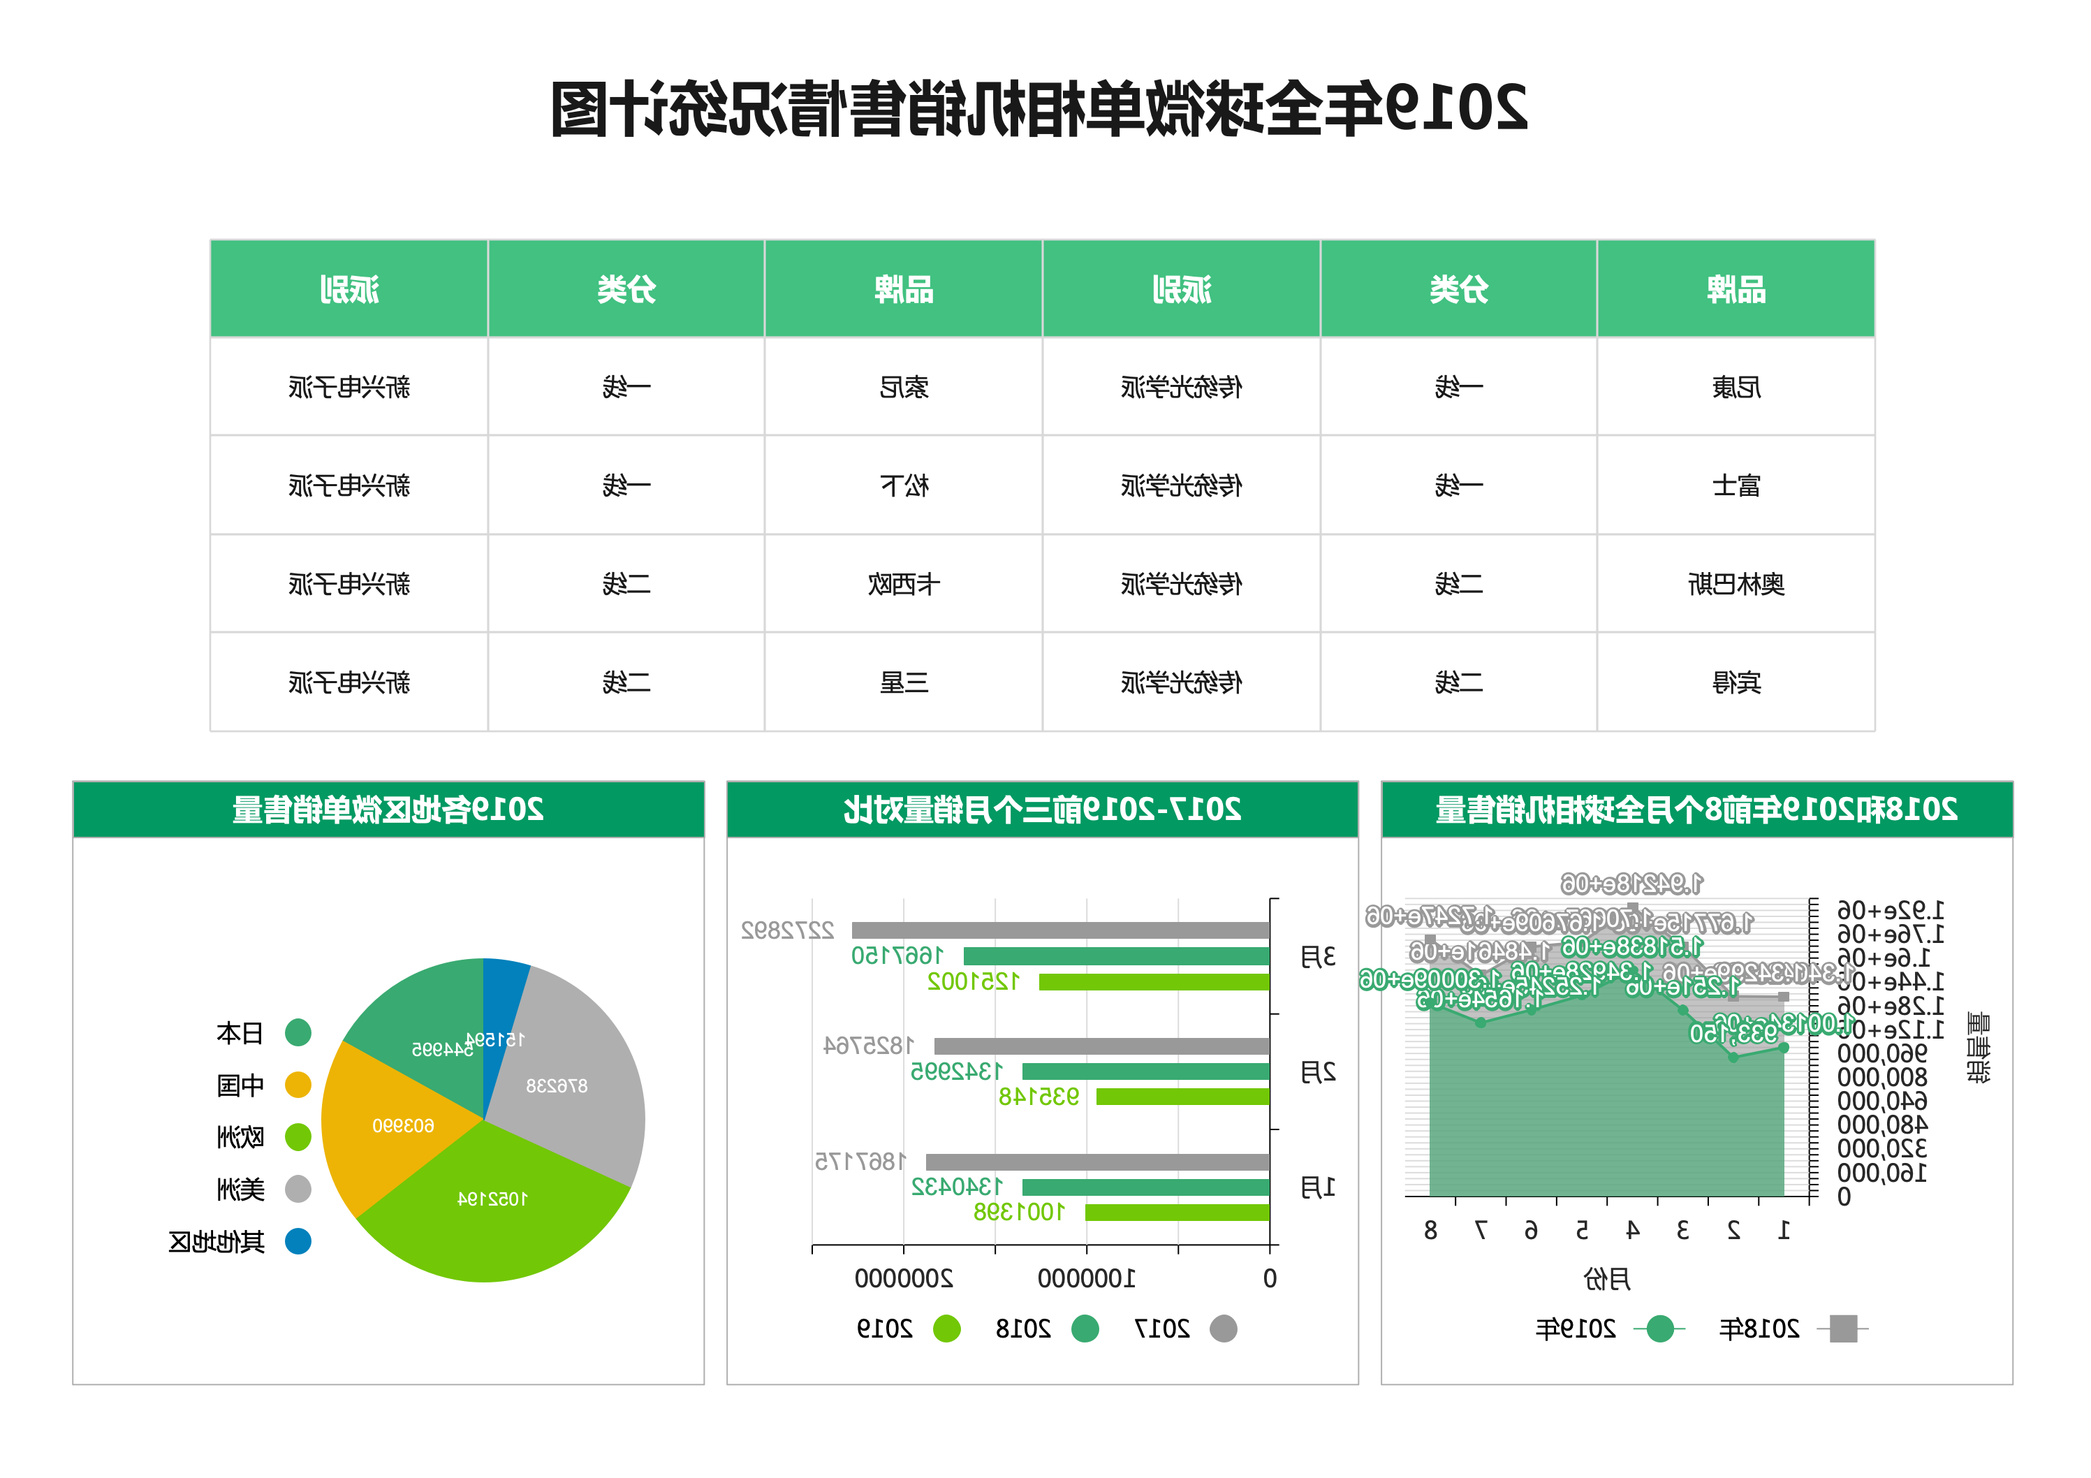Click the 日本 legend label
Screen dimensions: 2091x1478
(x=240, y=1032)
